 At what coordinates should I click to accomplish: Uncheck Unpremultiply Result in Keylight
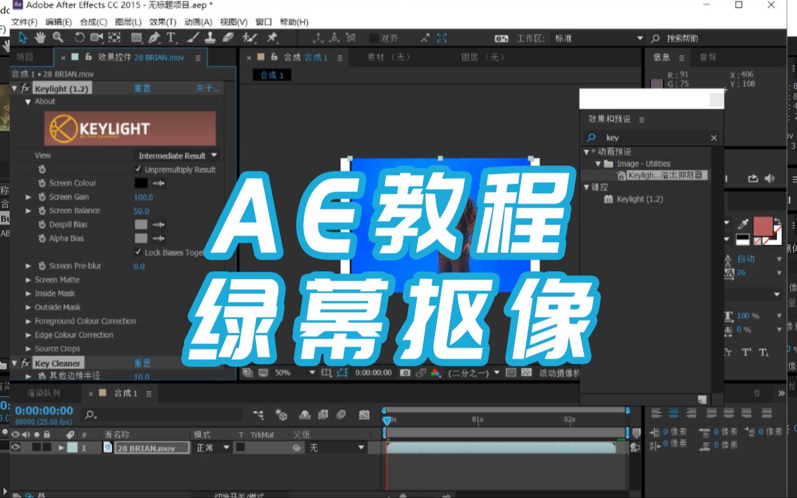pos(138,170)
